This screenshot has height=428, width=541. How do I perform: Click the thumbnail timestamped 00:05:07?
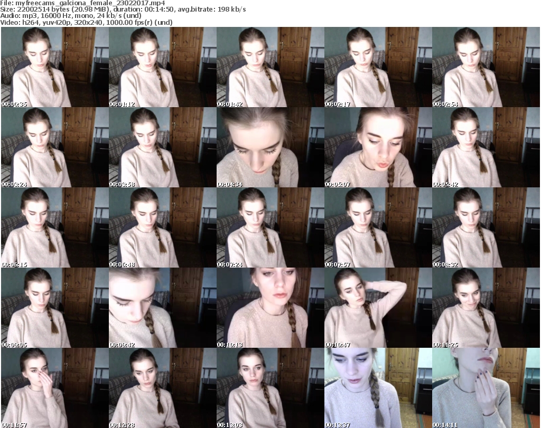click(x=378, y=148)
